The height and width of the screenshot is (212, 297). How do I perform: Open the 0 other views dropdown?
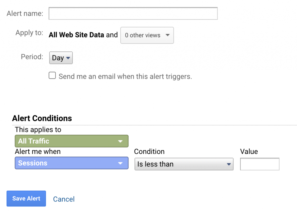pyautogui.click(x=147, y=35)
